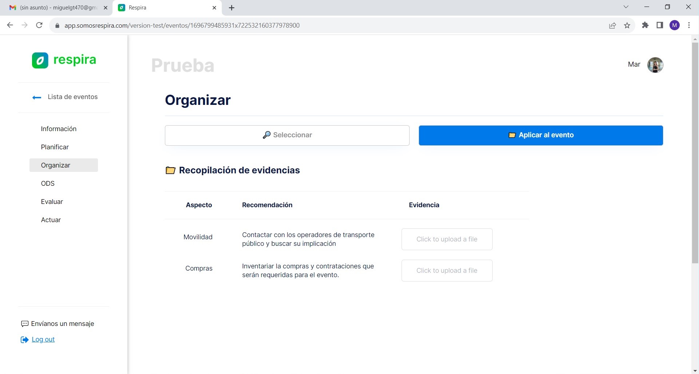This screenshot has height=374, width=699.
Task: Open the tab search dropdown arrow
Action: click(626, 7)
